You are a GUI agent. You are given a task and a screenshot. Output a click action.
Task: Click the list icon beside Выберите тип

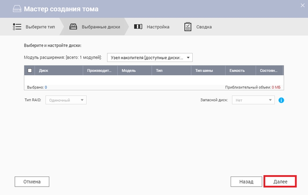click(17, 27)
